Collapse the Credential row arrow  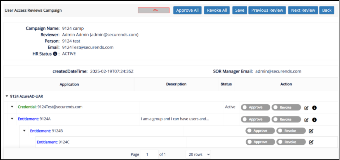(12, 107)
